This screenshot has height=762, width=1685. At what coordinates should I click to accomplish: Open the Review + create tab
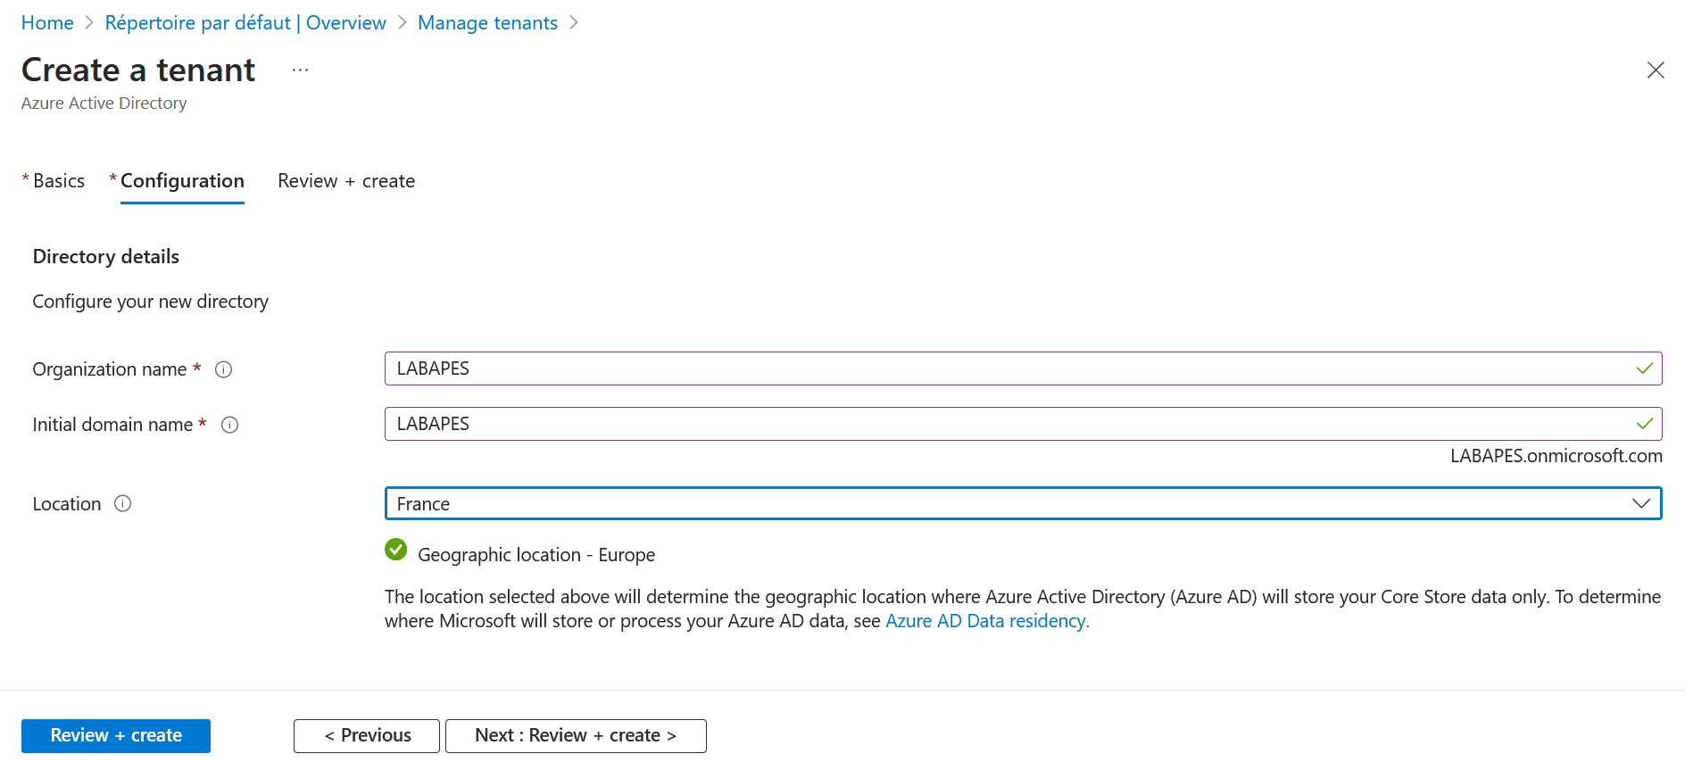tap(346, 181)
